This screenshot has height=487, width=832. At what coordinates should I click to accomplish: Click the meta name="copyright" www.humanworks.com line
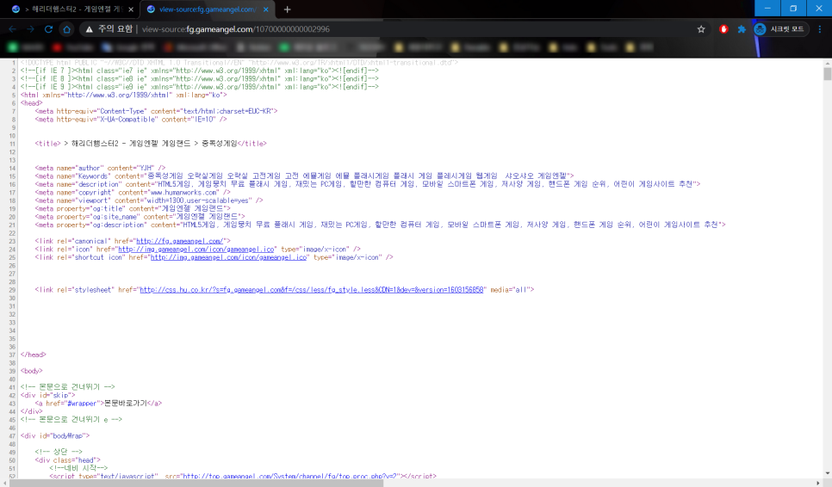pyautogui.click(x=133, y=193)
